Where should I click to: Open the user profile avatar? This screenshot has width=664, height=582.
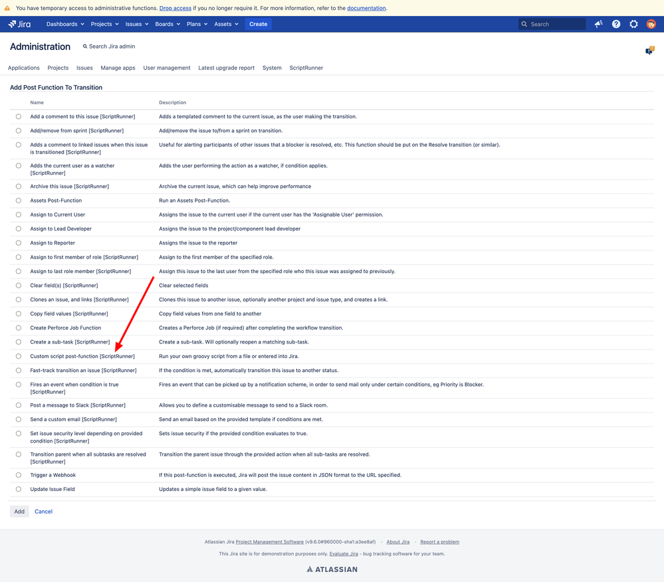(651, 24)
